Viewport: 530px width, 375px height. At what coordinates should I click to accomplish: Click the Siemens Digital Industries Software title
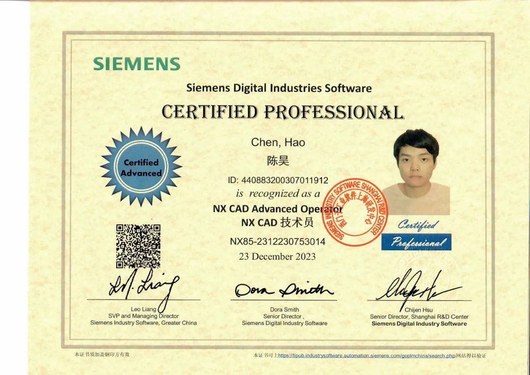pos(279,88)
